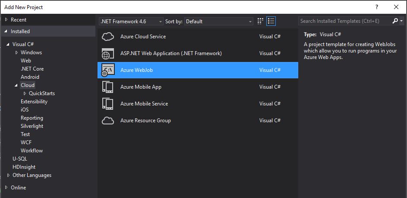
Task: Expand Other Languages node
Action: point(8,175)
